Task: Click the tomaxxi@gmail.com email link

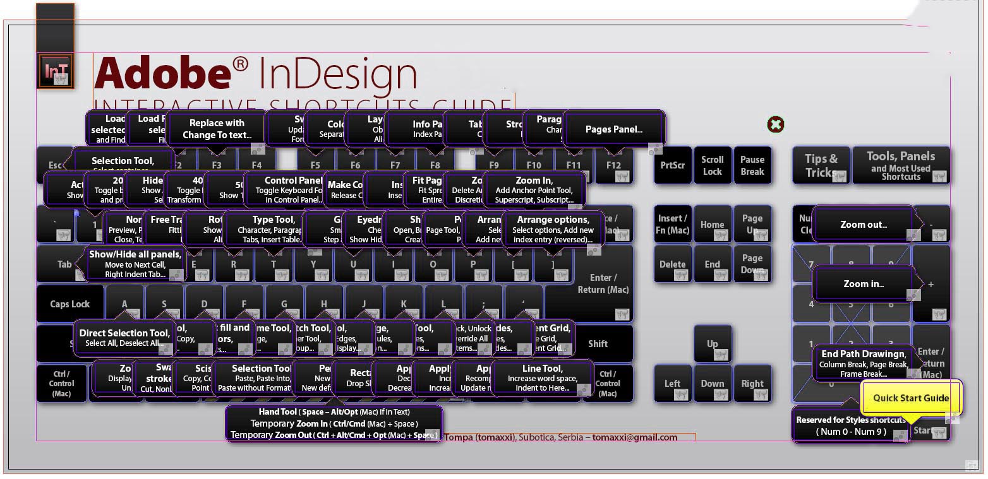Action: point(634,437)
